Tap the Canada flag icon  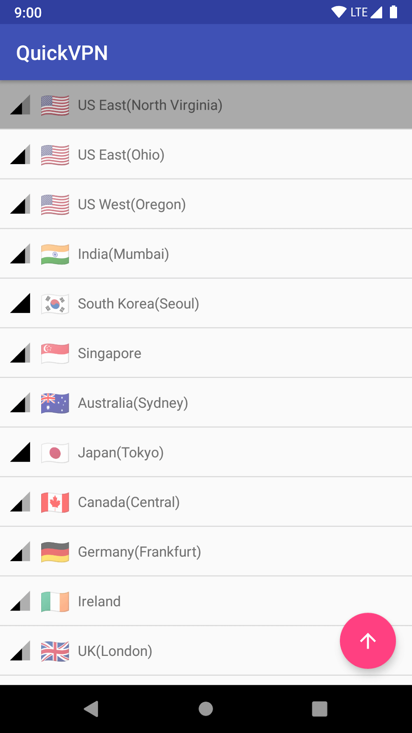tap(55, 503)
